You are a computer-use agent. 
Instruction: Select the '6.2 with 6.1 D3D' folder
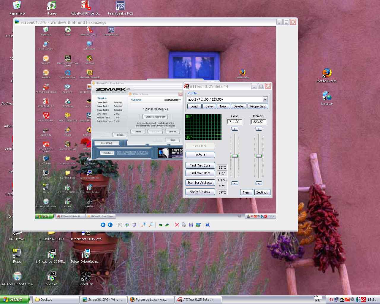[51, 237]
